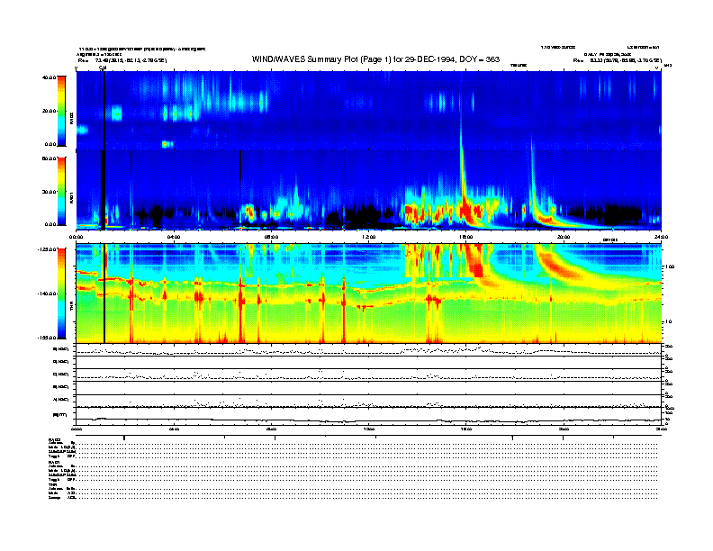
Task: Click the 24:00 time label under RAD1 spectrogram
Action: (661, 237)
